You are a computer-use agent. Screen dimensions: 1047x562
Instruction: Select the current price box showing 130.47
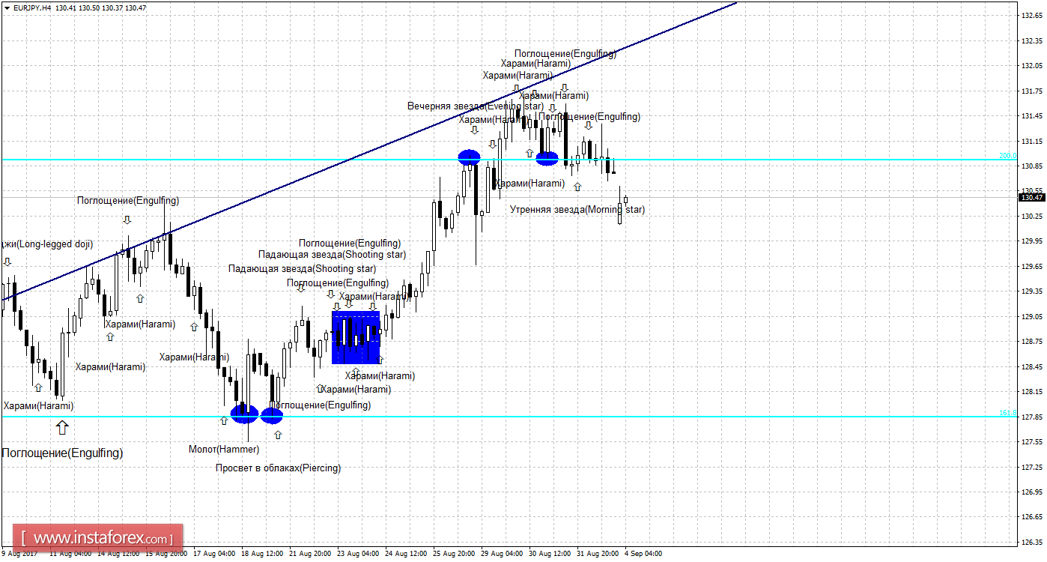[x=1030, y=198]
